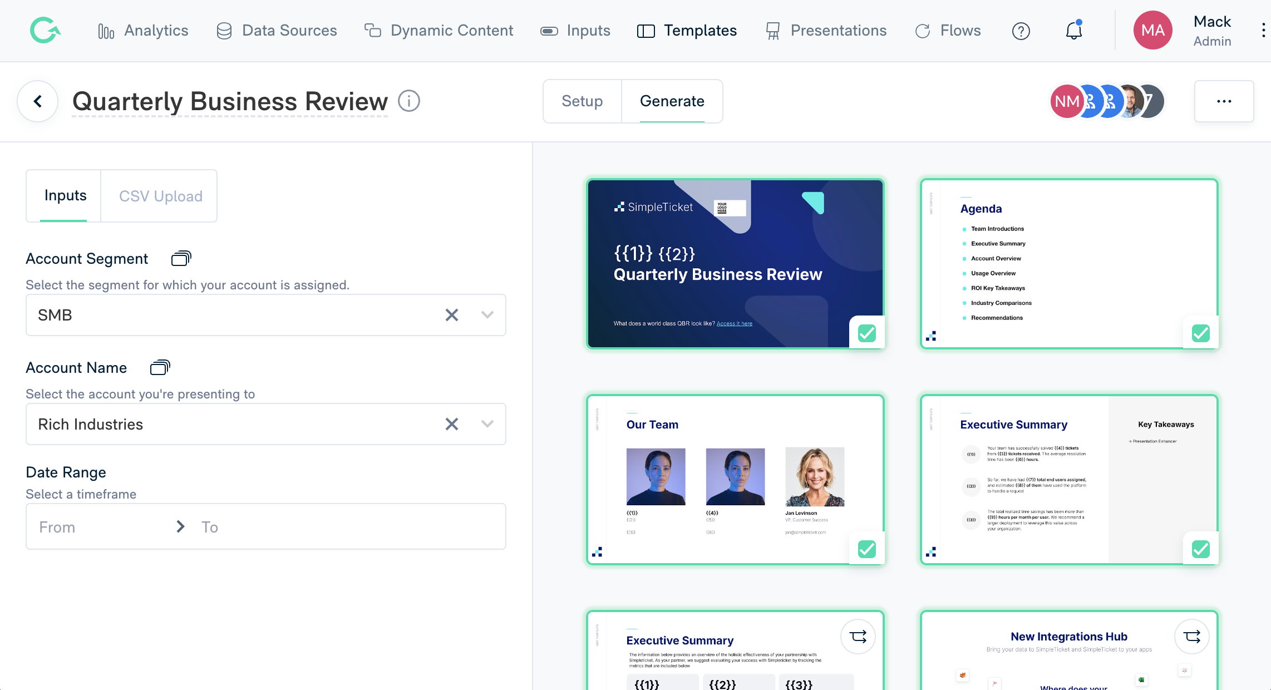1271x690 pixels.
Task: Select the Quarterly Business Review title slide thumbnail
Action: click(735, 264)
